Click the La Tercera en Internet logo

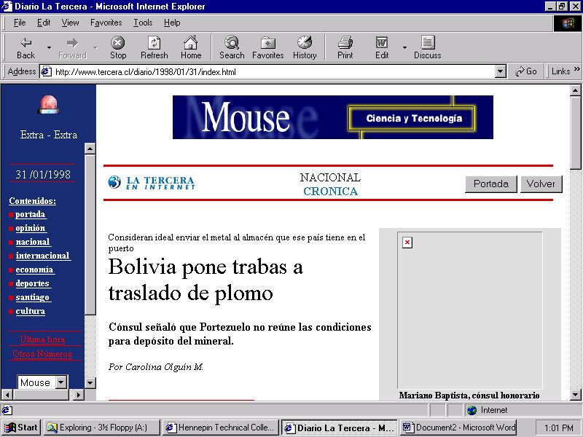coord(152,183)
